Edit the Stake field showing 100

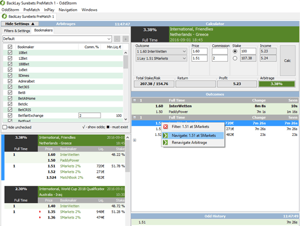pos(248,51)
